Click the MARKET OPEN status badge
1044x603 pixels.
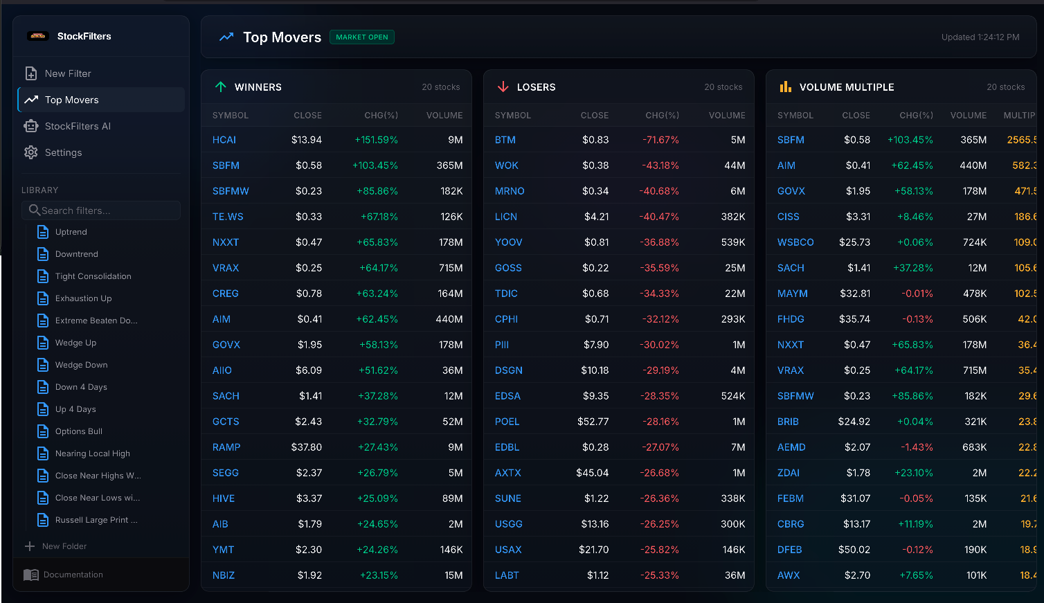tap(362, 37)
